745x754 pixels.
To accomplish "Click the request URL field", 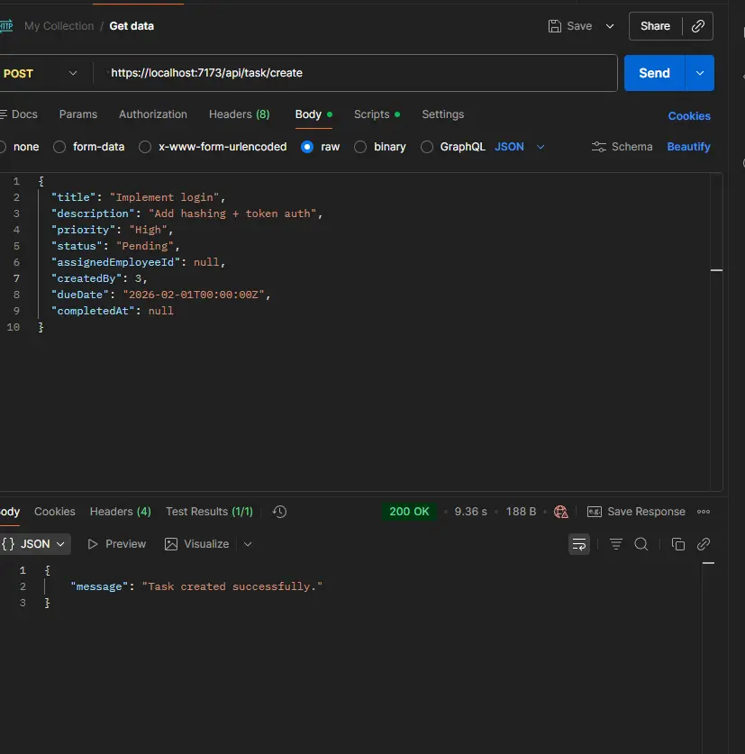I will coord(356,73).
